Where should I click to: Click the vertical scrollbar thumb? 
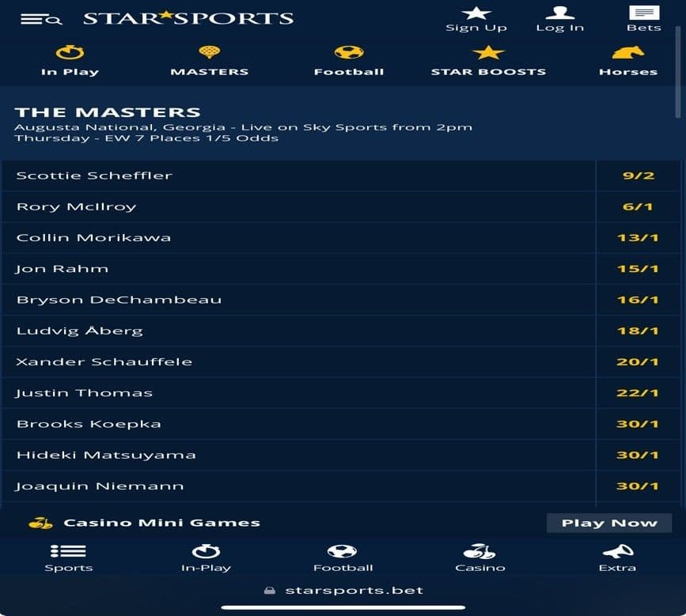pyautogui.click(x=678, y=72)
